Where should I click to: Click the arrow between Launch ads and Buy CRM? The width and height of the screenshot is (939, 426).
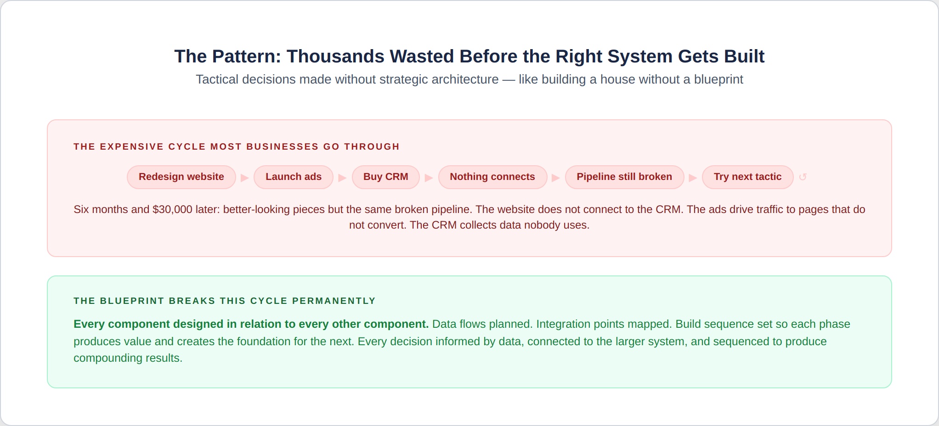342,178
